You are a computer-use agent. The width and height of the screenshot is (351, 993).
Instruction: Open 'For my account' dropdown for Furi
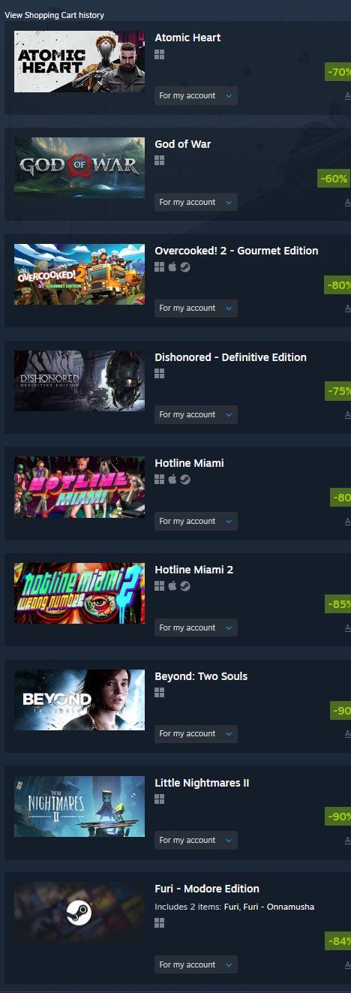point(196,965)
